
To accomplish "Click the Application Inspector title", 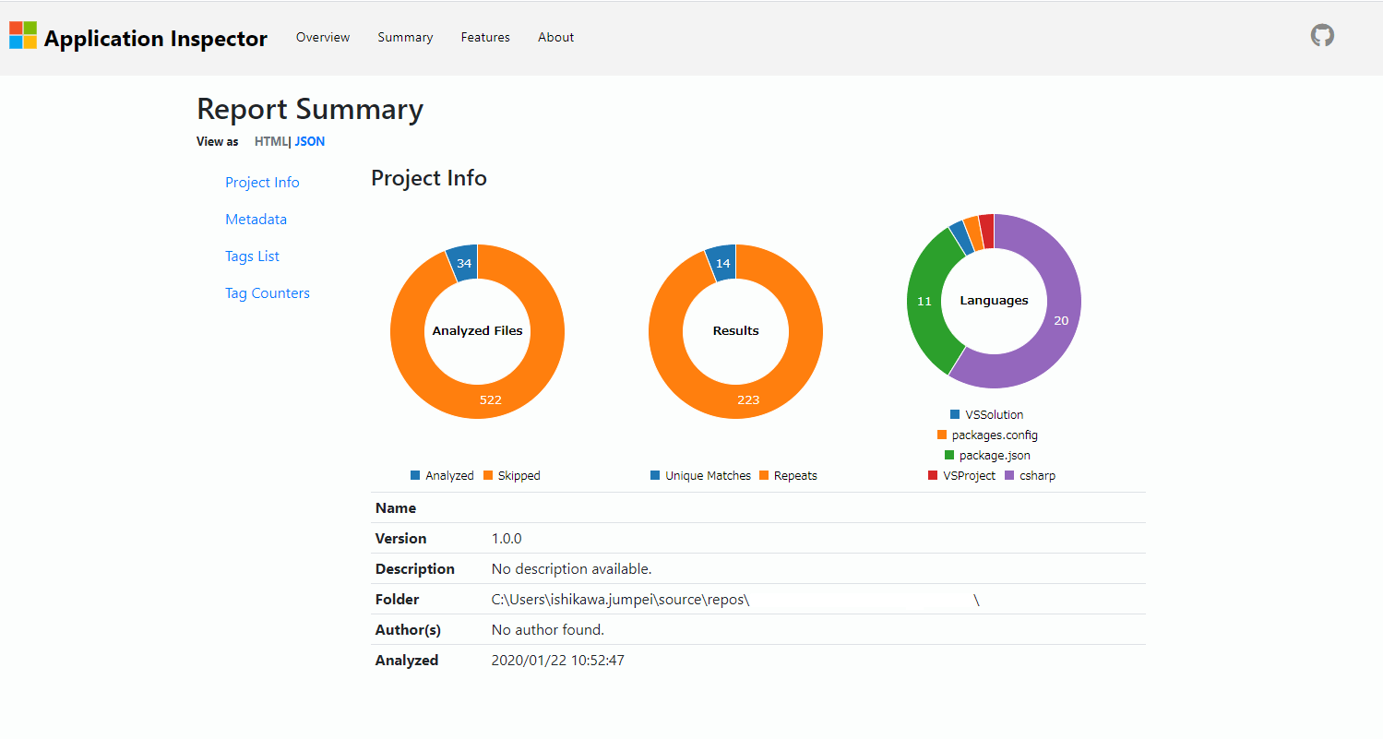I will tap(155, 39).
